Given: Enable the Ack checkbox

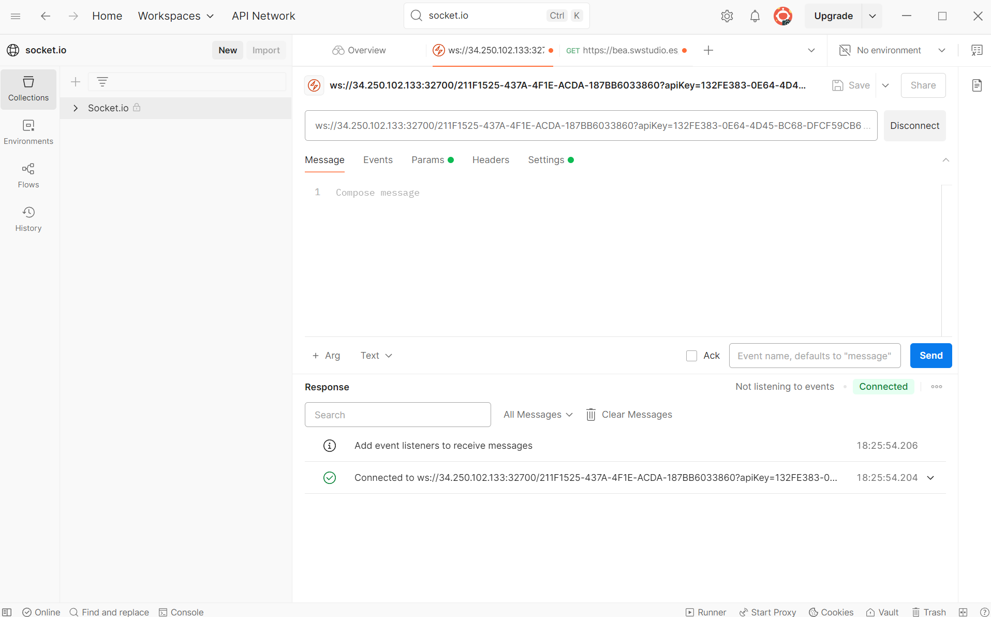Looking at the screenshot, I should (691, 356).
